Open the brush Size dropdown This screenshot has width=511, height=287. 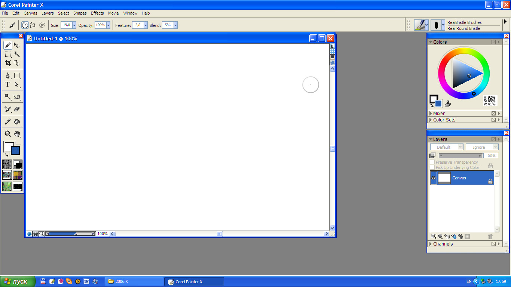[x=74, y=25]
